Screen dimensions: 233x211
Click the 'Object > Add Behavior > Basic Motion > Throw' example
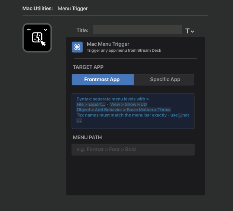point(124,110)
